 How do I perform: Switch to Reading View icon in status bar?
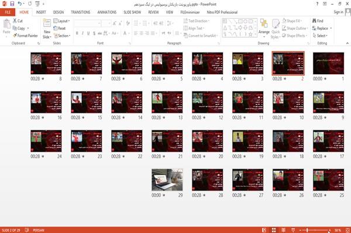click(x=283, y=230)
